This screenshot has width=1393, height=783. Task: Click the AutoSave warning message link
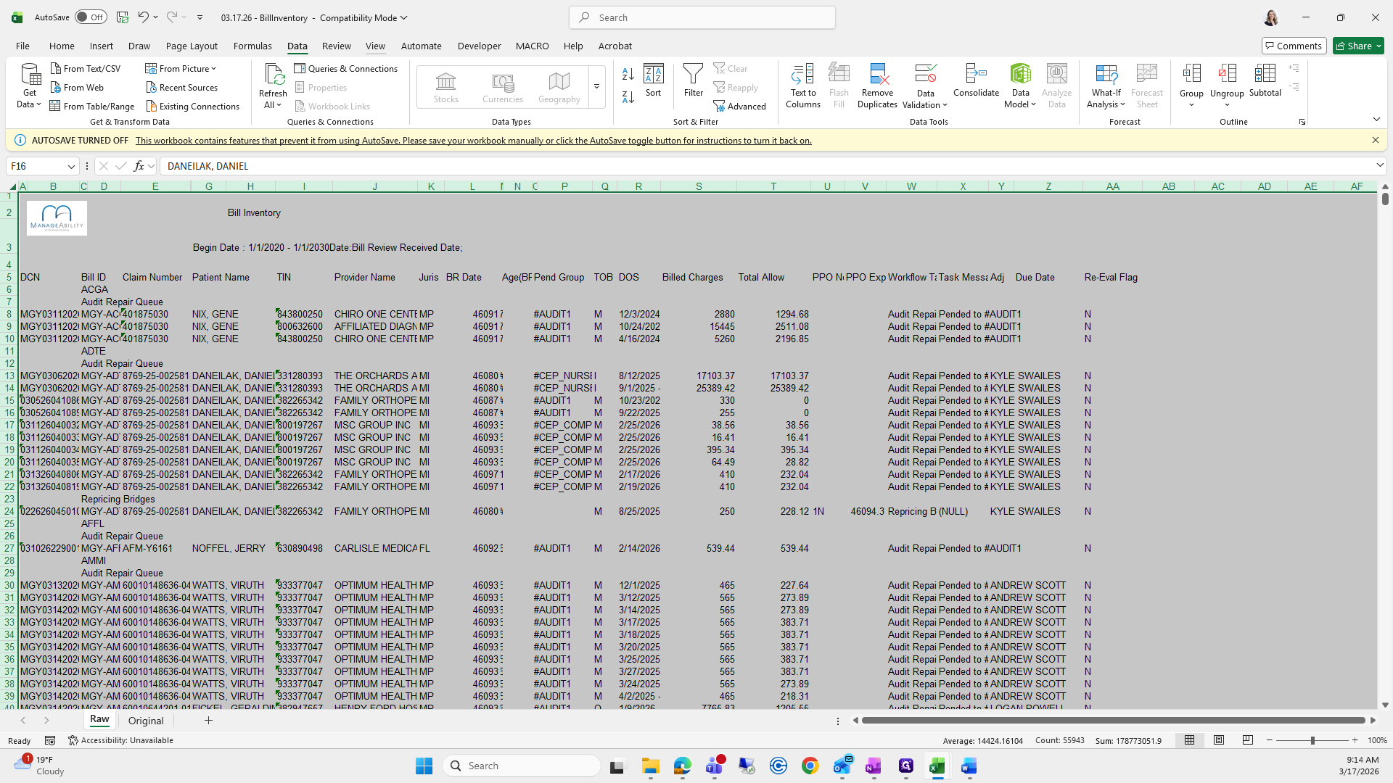coord(473,141)
